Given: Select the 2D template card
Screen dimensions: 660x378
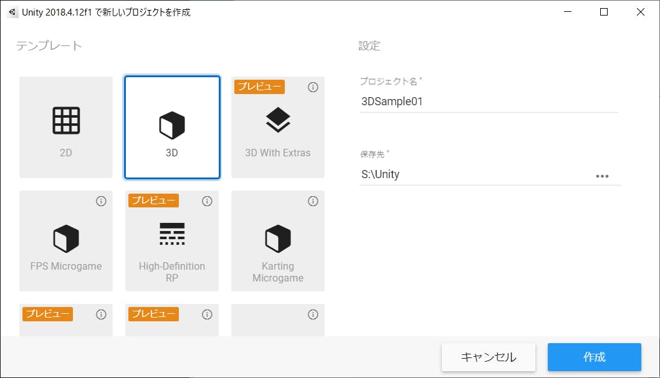Looking at the screenshot, I should tap(66, 127).
